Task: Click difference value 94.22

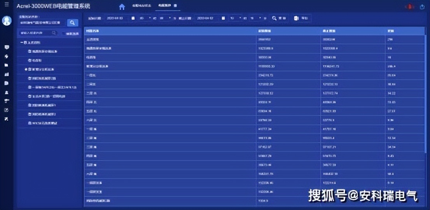Action: click(392, 93)
